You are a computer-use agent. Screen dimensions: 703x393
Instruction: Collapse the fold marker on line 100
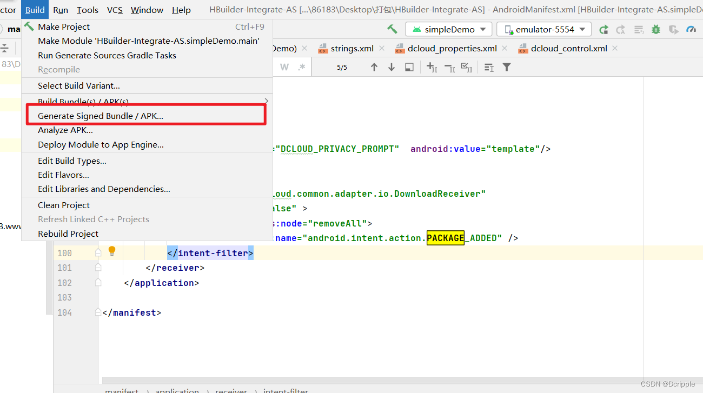[98, 252]
